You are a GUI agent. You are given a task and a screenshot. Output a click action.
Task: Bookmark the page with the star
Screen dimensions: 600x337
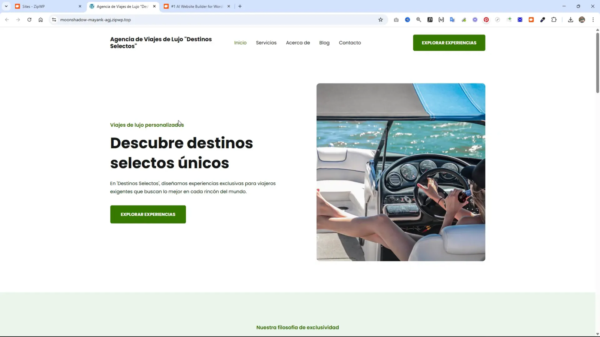pyautogui.click(x=380, y=19)
